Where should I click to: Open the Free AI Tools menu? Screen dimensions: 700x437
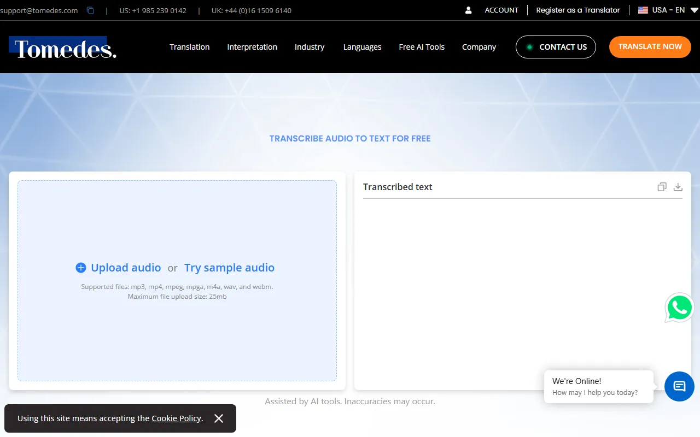point(422,47)
